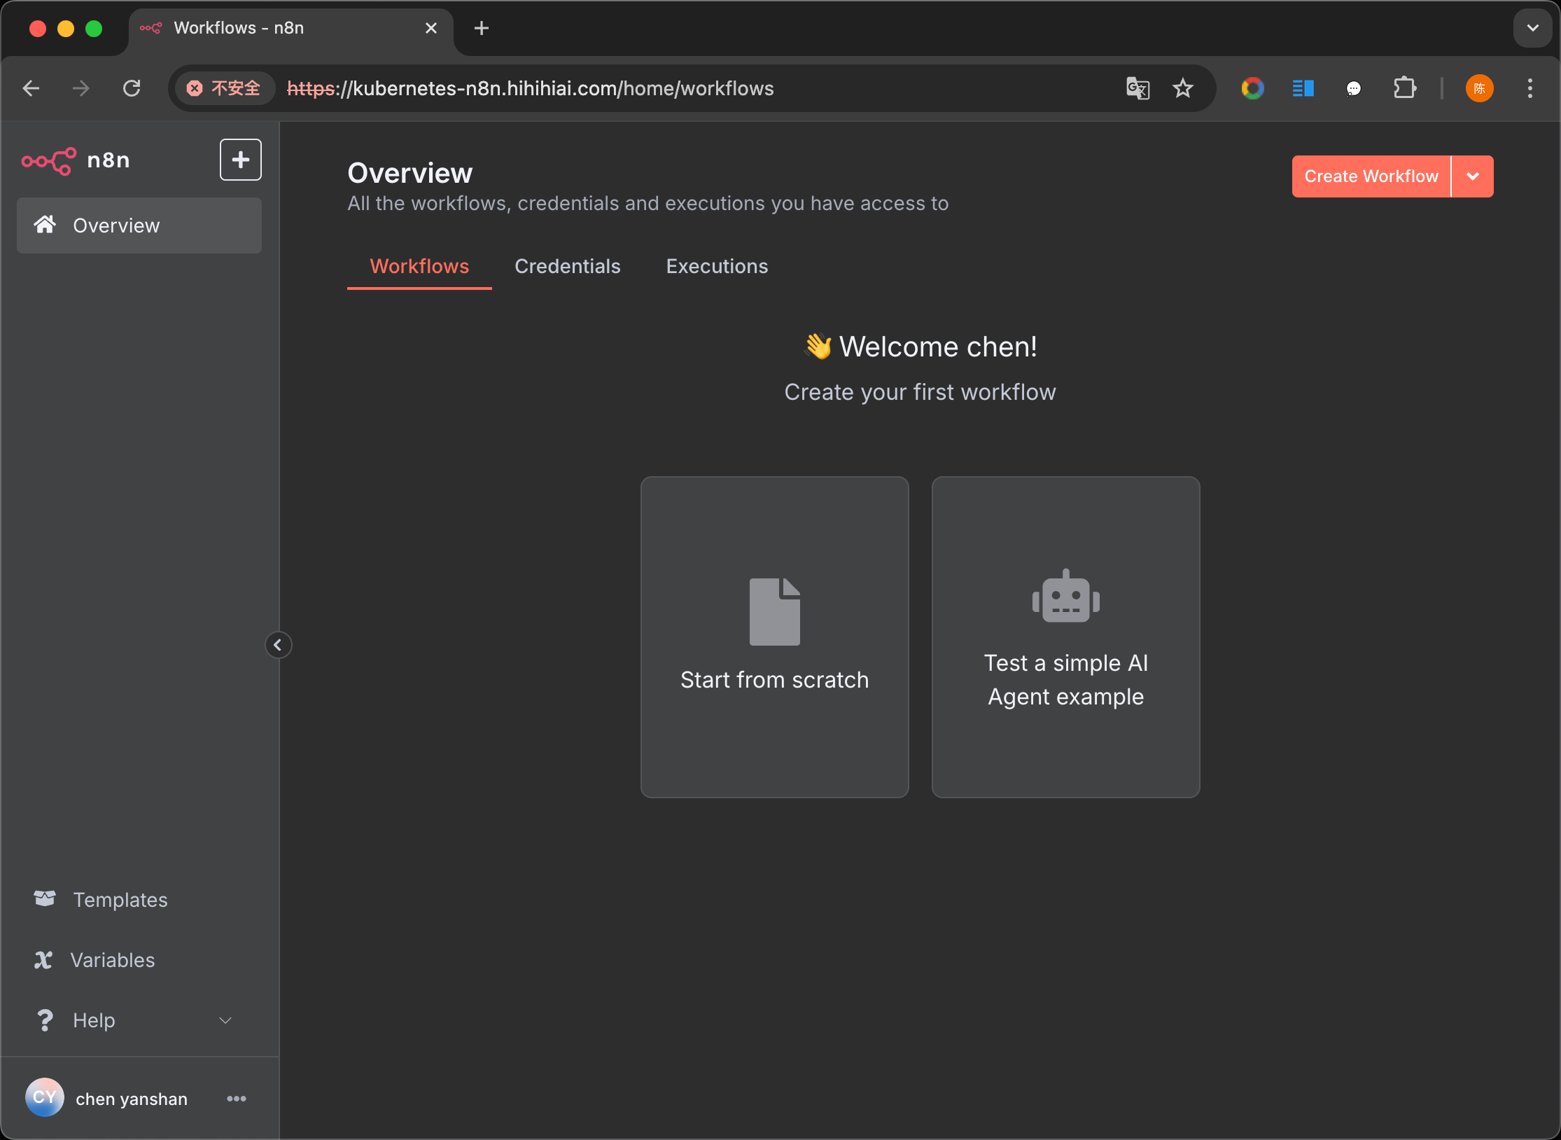
Task: Open the Chrome three-dot menu
Action: (1530, 88)
